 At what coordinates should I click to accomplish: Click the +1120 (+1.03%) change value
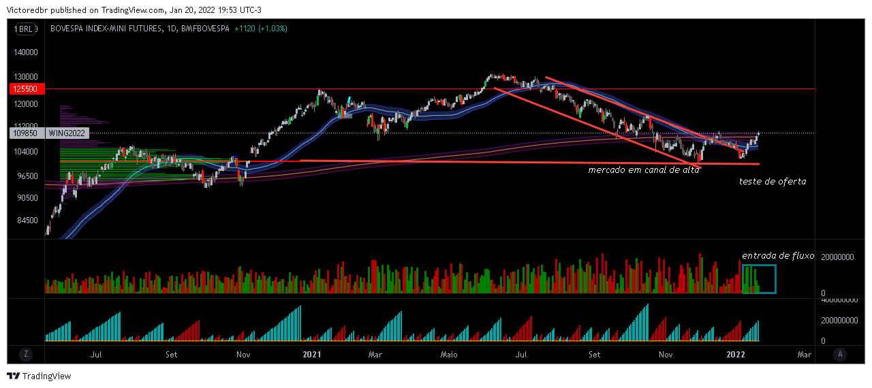[260, 29]
